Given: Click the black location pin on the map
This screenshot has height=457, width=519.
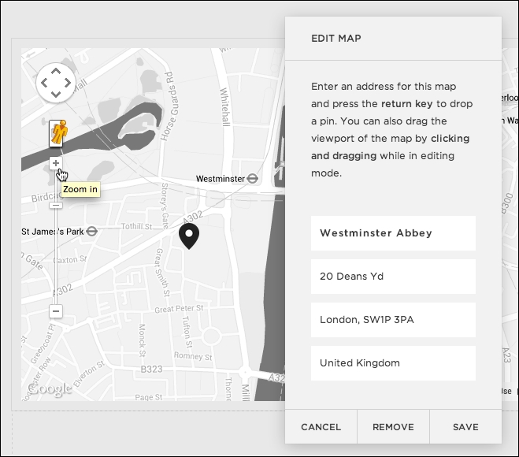Looking at the screenshot, I should (x=189, y=236).
